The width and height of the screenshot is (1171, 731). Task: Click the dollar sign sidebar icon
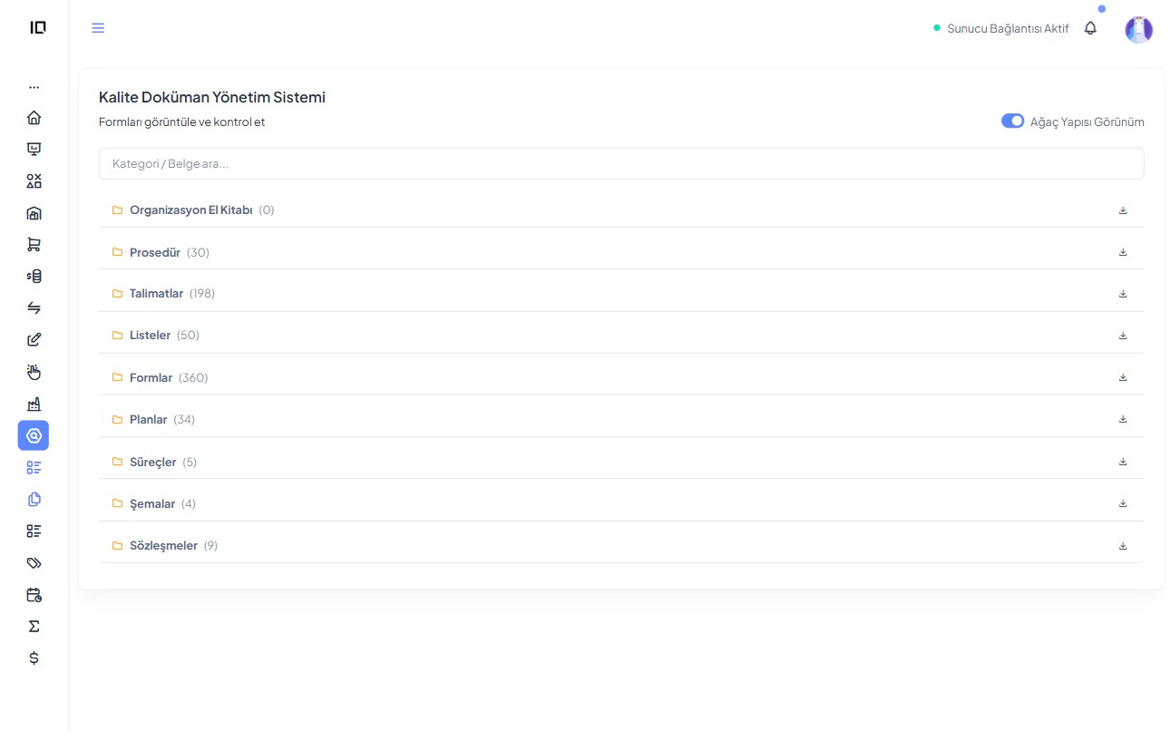click(x=34, y=658)
